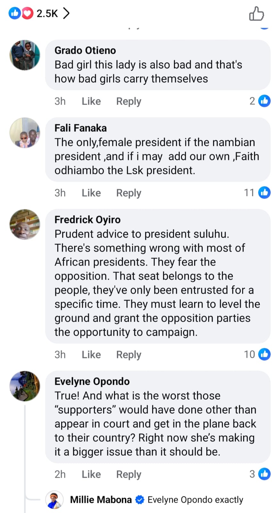Open the blue like and heart reaction icons
Screen dimensions: 280x513
pos(21,13)
